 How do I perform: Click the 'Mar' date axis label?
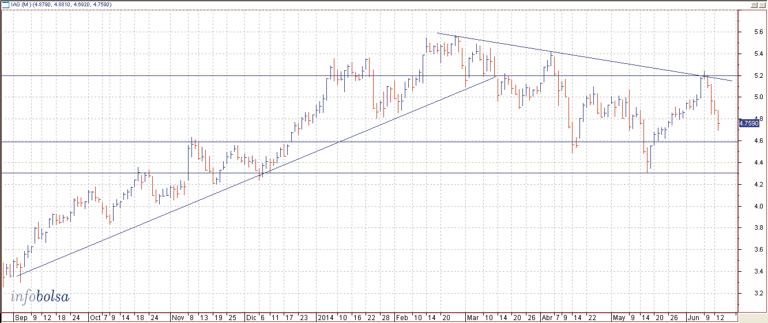coord(473,317)
